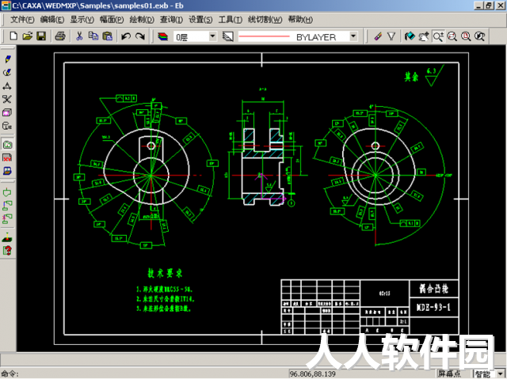The height and width of the screenshot is (379, 507).
Task: Open the 编辑(E) menu
Action: click(x=52, y=20)
